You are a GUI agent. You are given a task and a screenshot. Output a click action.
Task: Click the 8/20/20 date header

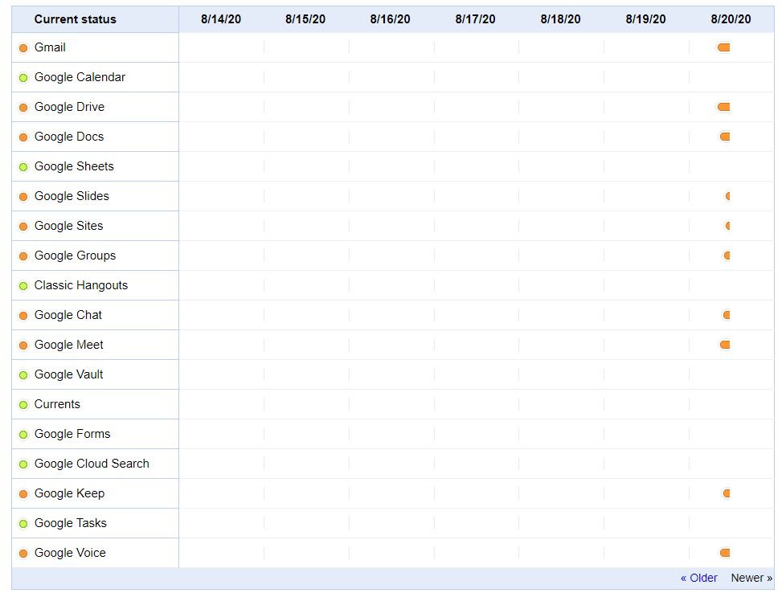(731, 19)
